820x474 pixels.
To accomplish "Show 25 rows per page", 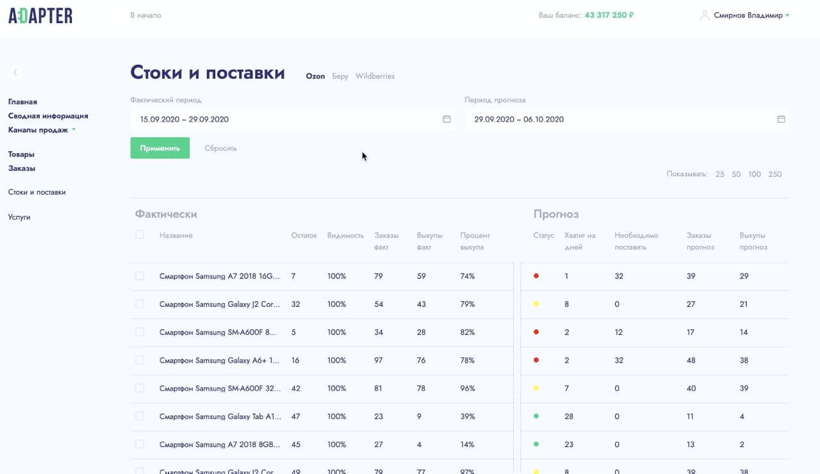I will (719, 174).
